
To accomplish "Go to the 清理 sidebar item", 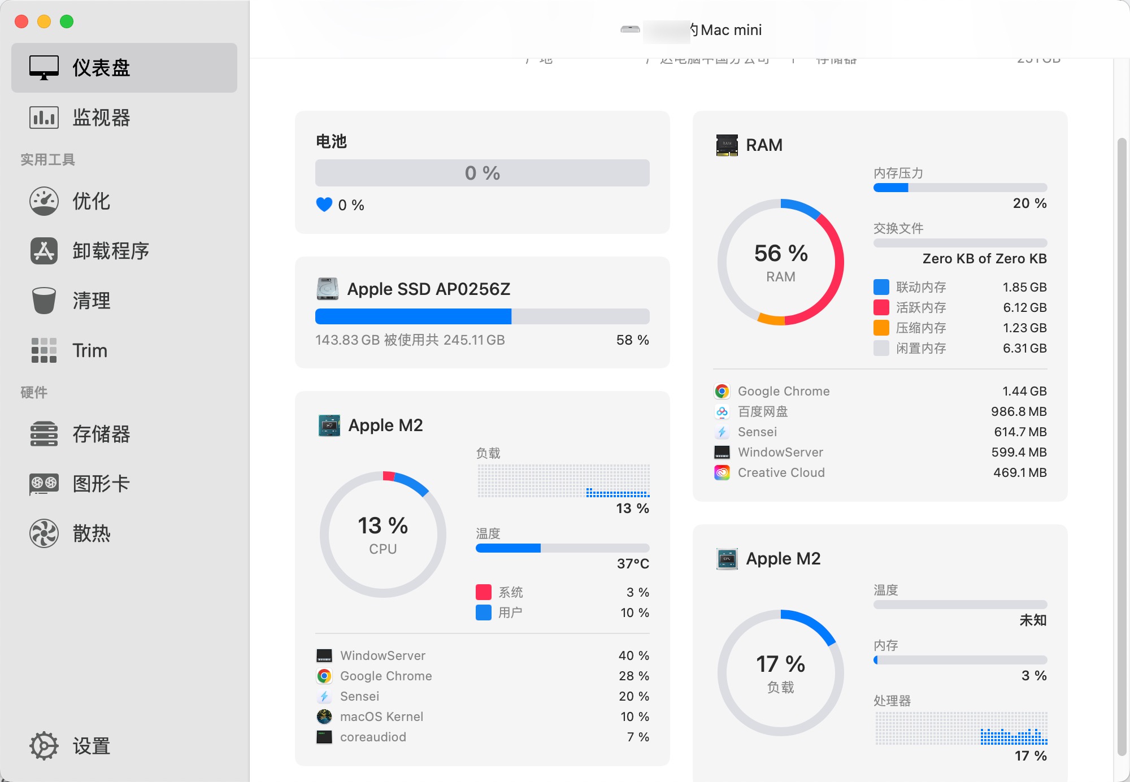I will pos(124,301).
